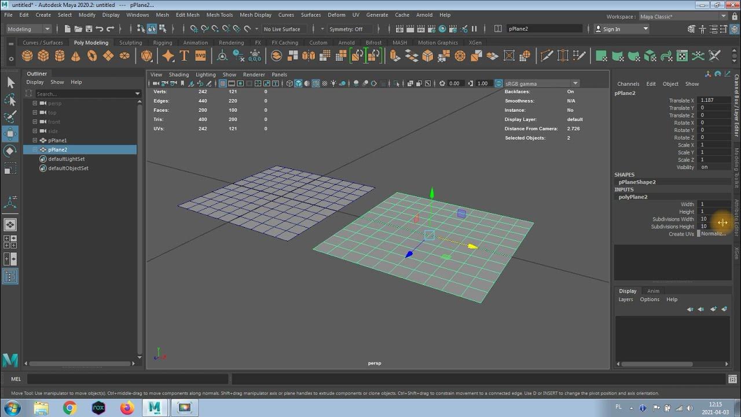The height and width of the screenshot is (417, 741).
Task: Click the viewport gamma value field
Action: point(483,83)
